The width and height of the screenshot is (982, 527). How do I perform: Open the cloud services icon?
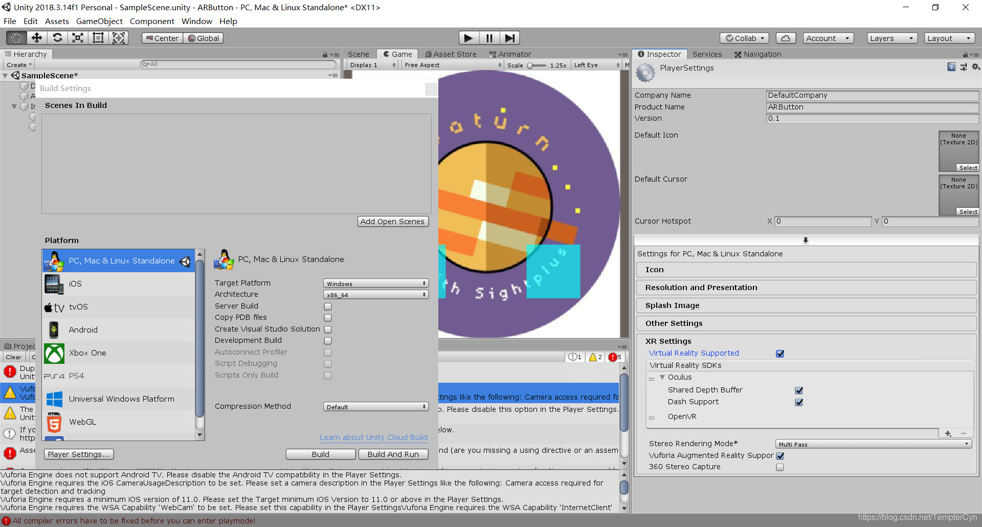tap(786, 38)
